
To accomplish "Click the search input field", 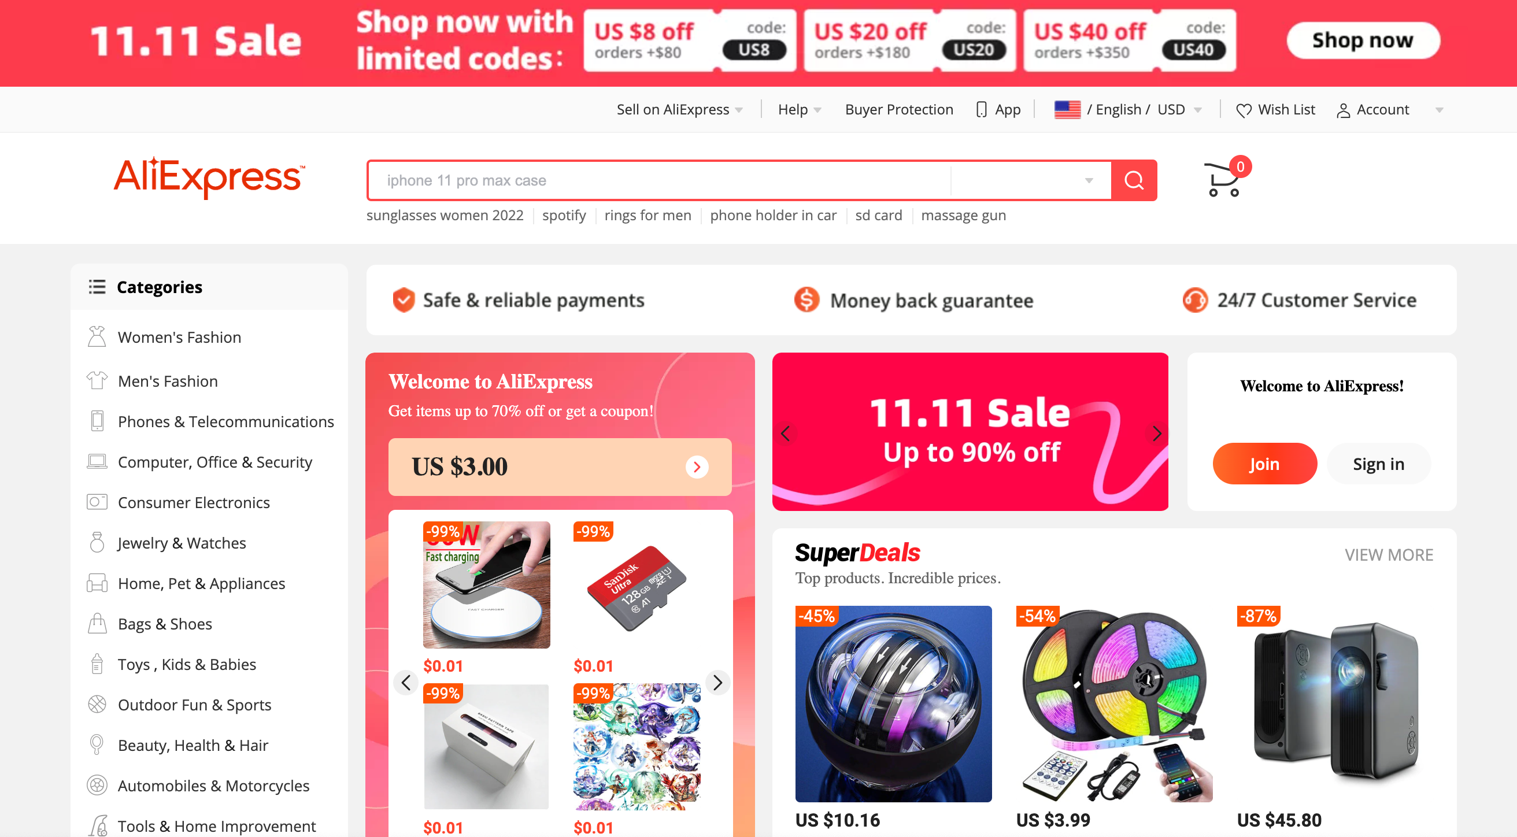I will point(660,180).
